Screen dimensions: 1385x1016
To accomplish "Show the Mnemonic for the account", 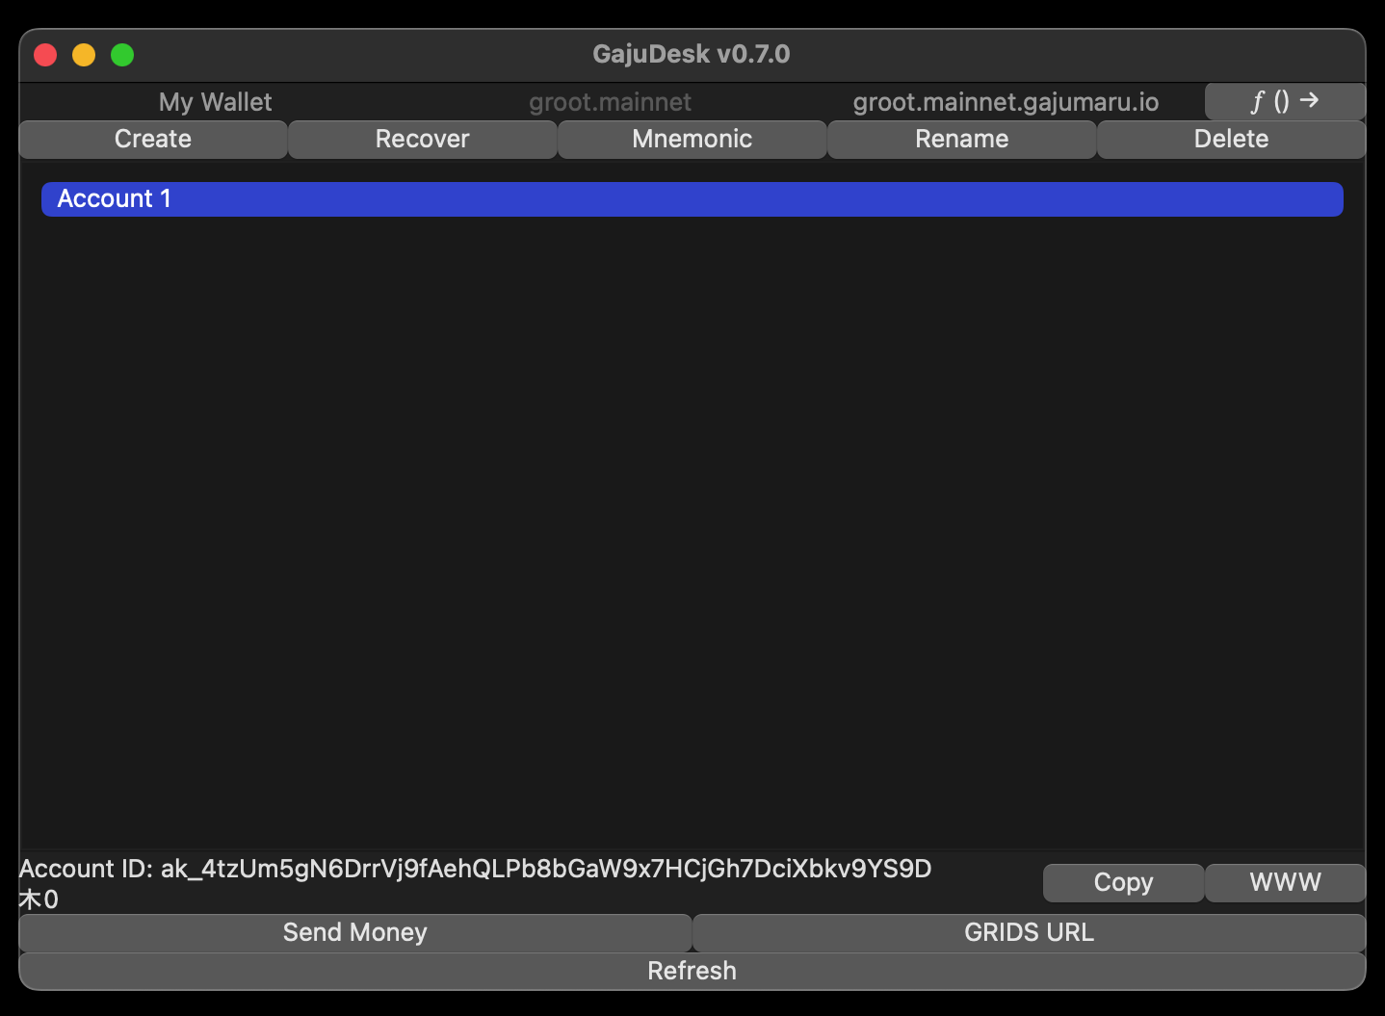I will (x=692, y=139).
